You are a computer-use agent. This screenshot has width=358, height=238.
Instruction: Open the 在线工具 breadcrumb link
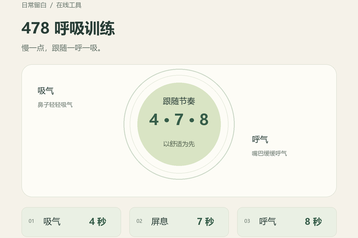(69, 5)
